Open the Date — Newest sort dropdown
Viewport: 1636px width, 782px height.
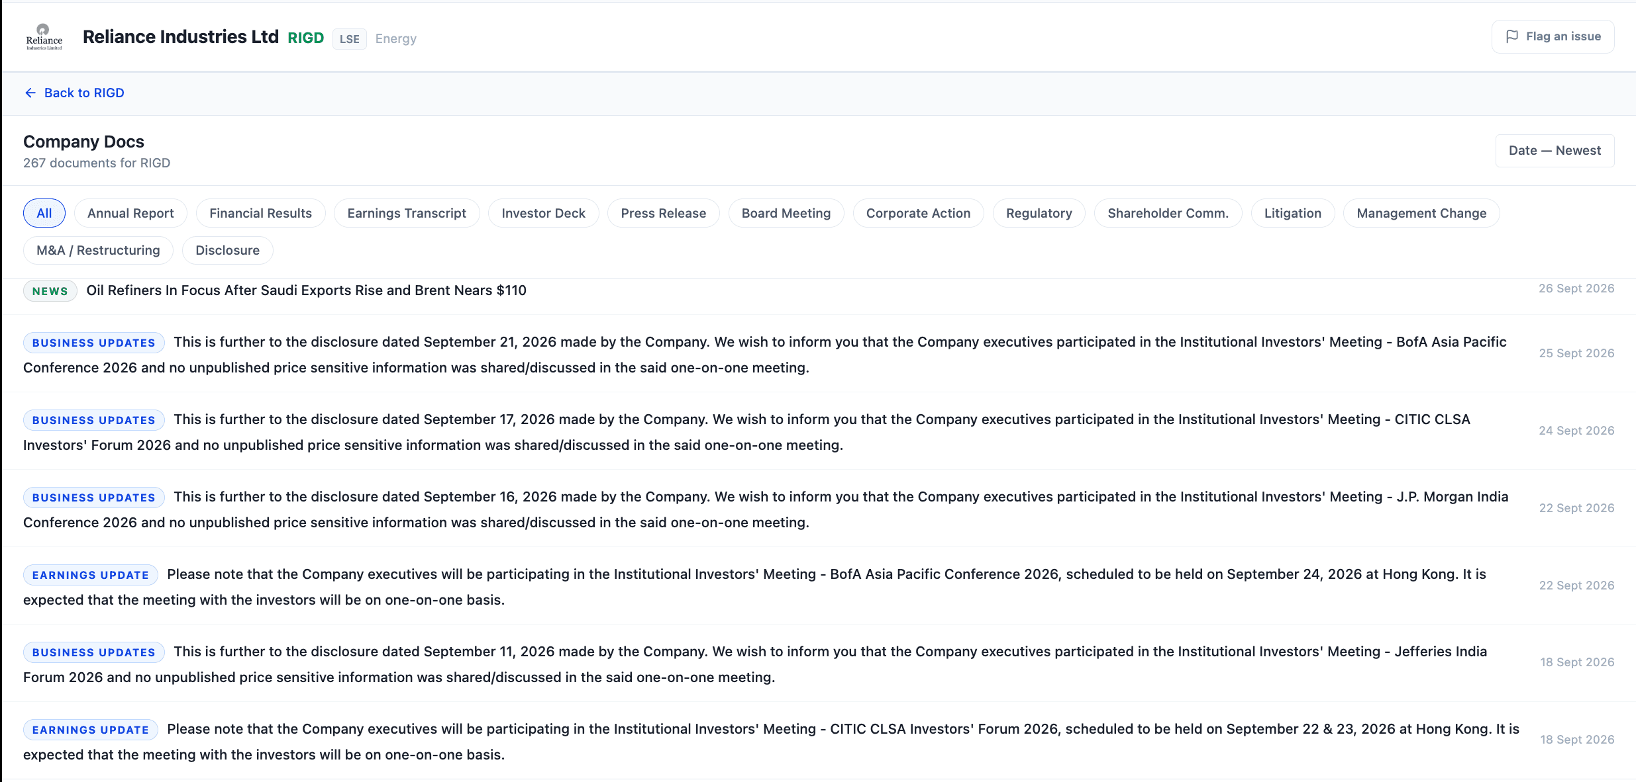point(1555,151)
